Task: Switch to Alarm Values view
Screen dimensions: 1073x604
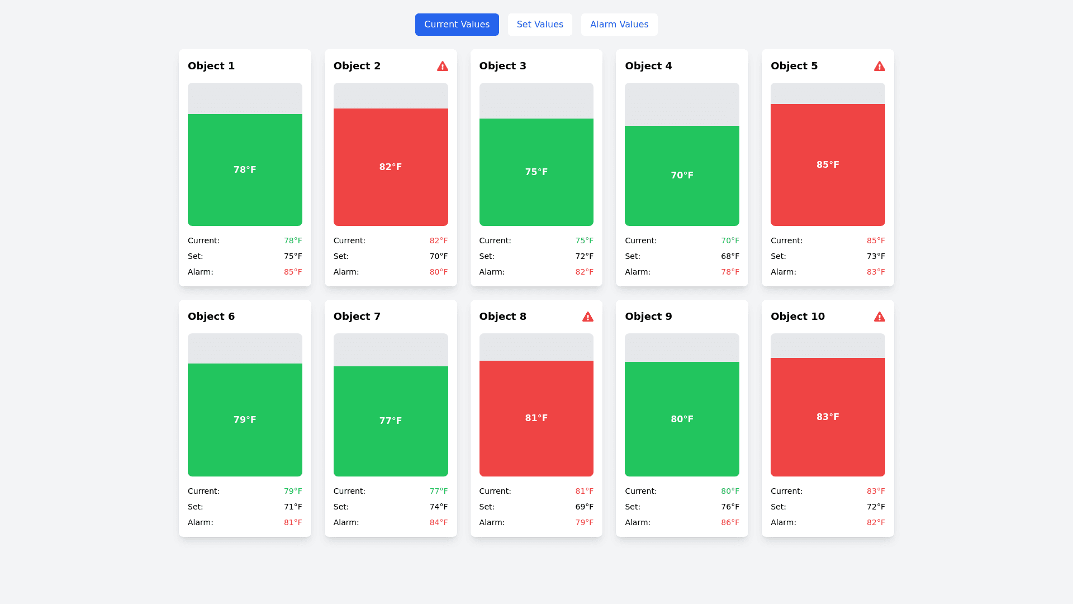Action: point(619,25)
